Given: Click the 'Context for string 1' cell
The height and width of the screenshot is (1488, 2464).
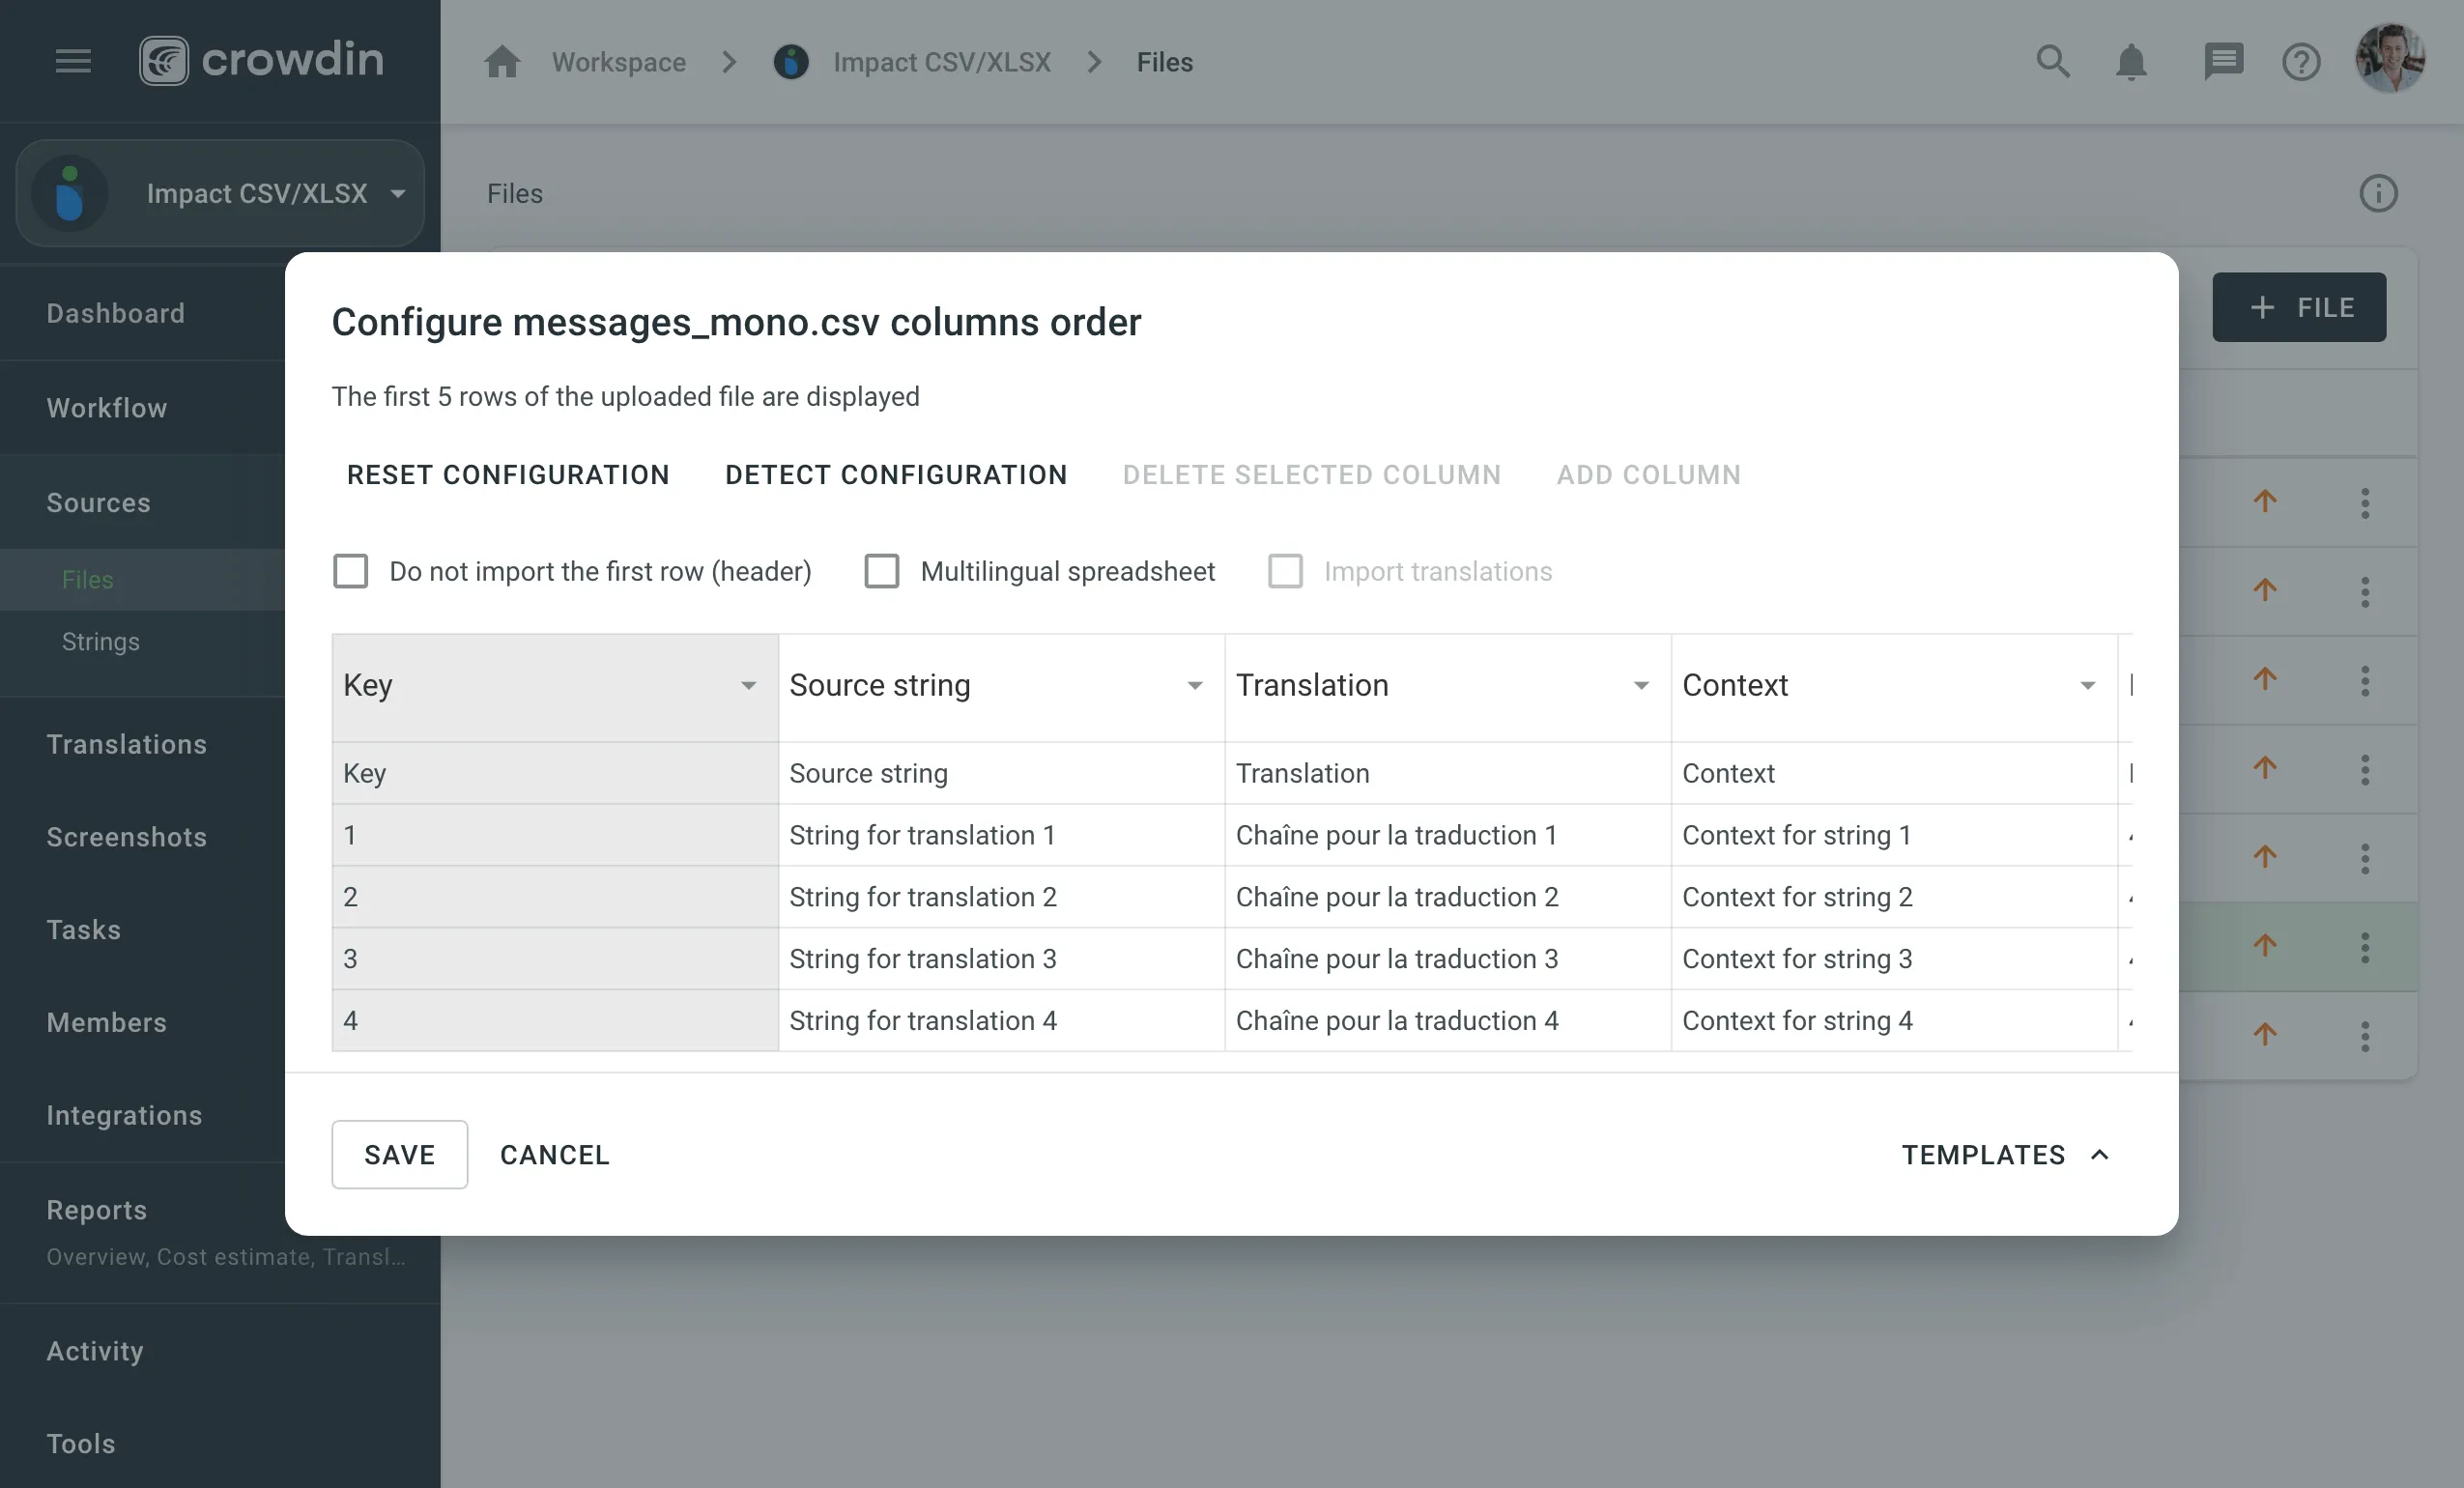Looking at the screenshot, I should [1894, 835].
